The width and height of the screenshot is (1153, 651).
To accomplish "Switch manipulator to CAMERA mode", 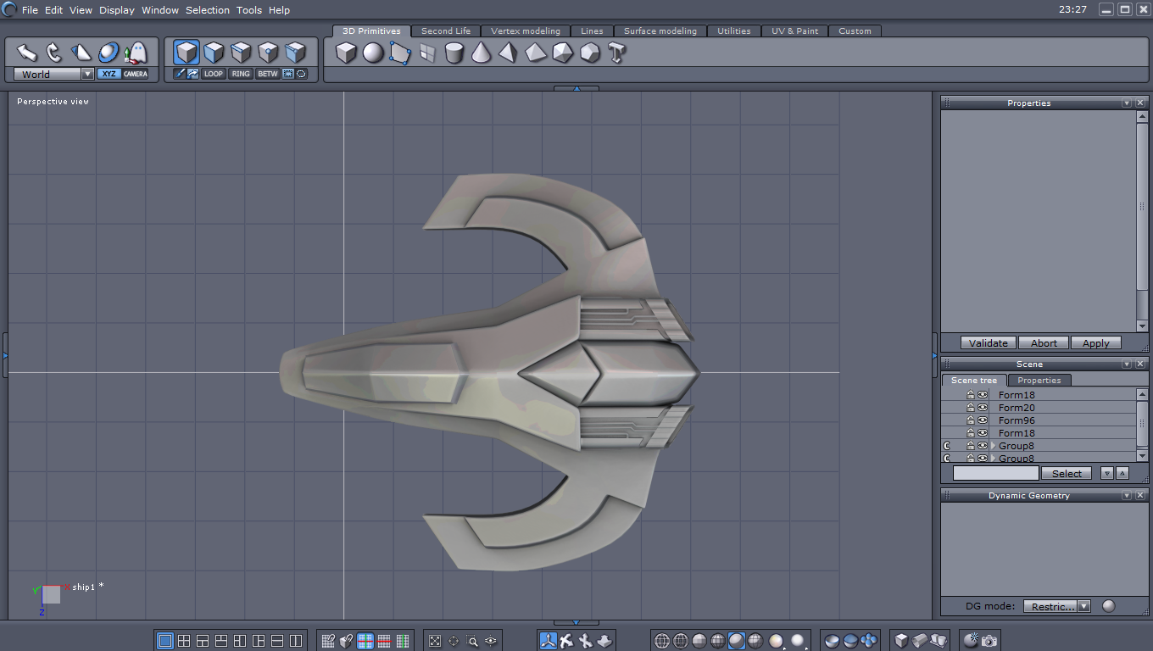I will coord(135,74).
